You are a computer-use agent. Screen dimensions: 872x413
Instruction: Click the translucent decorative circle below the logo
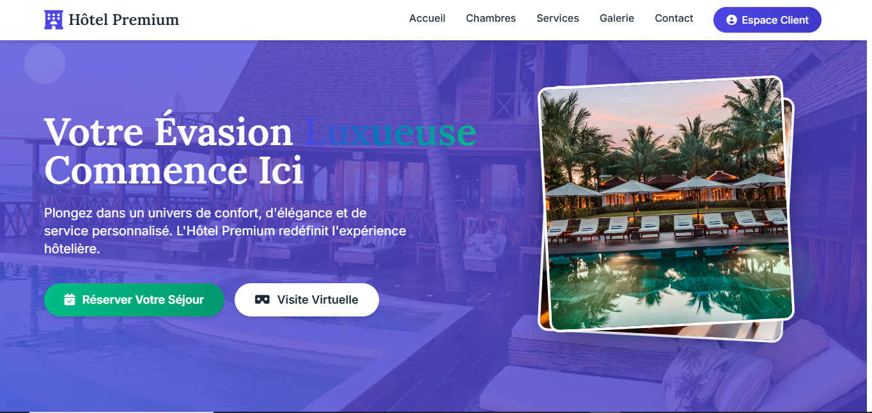point(45,63)
